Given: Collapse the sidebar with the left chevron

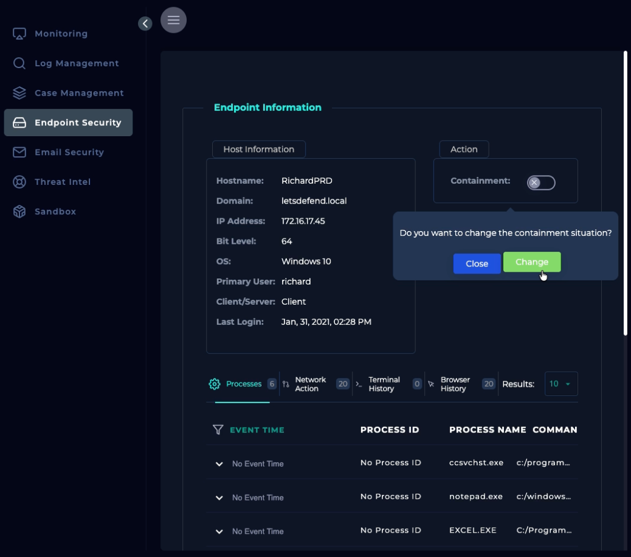Looking at the screenshot, I should point(145,23).
